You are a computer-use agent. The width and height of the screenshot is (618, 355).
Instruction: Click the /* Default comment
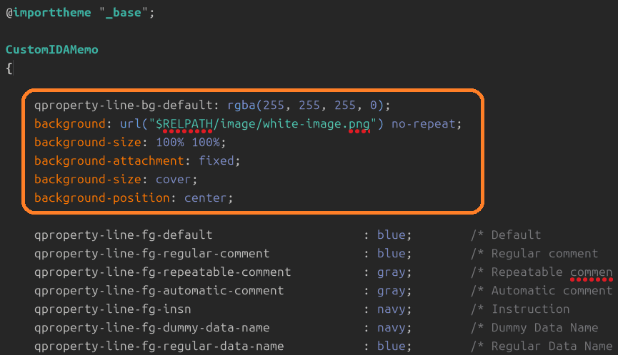[x=506, y=235]
